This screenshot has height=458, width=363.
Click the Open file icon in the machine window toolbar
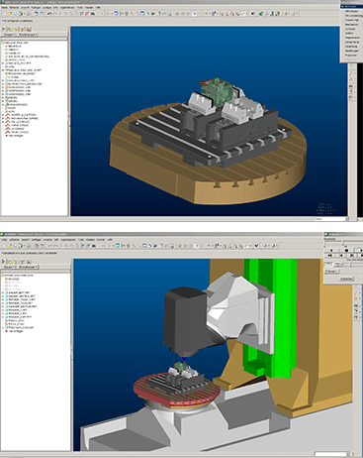click(10, 246)
